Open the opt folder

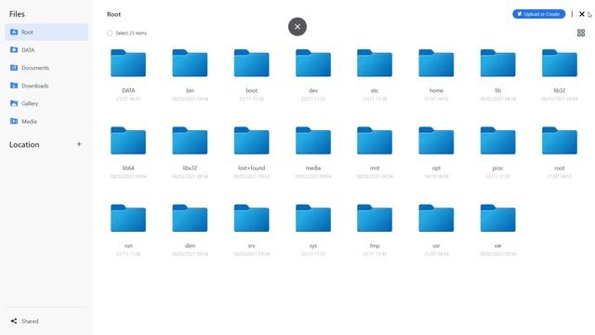pyautogui.click(x=436, y=141)
